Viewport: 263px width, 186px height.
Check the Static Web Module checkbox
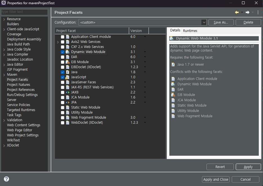62,107
